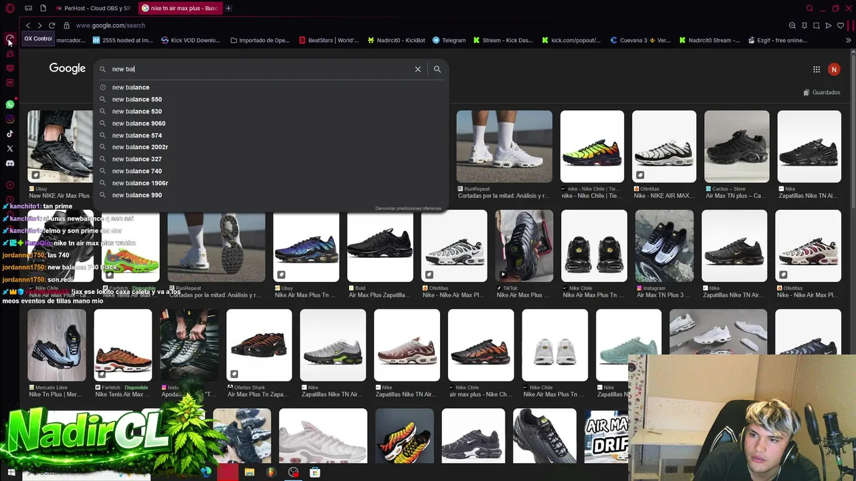
Task: Open Instagram in the Opera sidebar
Action: [x=9, y=120]
